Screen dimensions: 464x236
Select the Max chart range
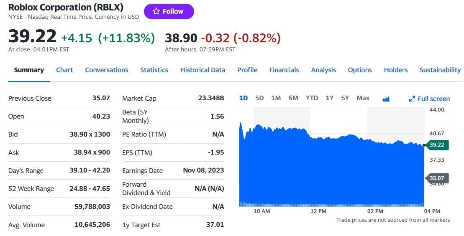point(363,98)
